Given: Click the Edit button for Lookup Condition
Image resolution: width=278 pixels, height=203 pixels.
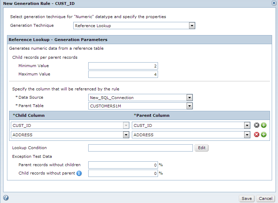Looking at the screenshot, I should click(x=202, y=148).
